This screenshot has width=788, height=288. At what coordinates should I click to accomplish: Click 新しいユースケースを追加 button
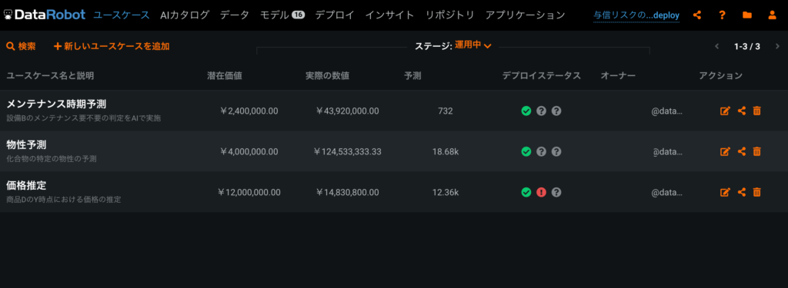point(112,46)
